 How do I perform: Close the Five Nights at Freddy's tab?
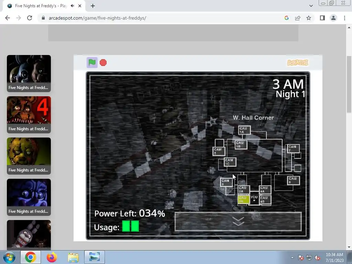pyautogui.click(x=80, y=6)
